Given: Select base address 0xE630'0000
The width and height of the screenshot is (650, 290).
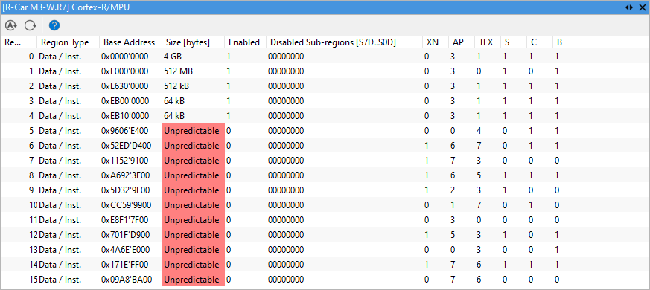Looking at the screenshot, I should [x=125, y=86].
